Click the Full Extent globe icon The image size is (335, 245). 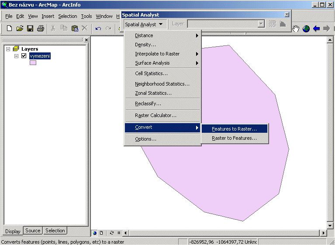coord(306,28)
